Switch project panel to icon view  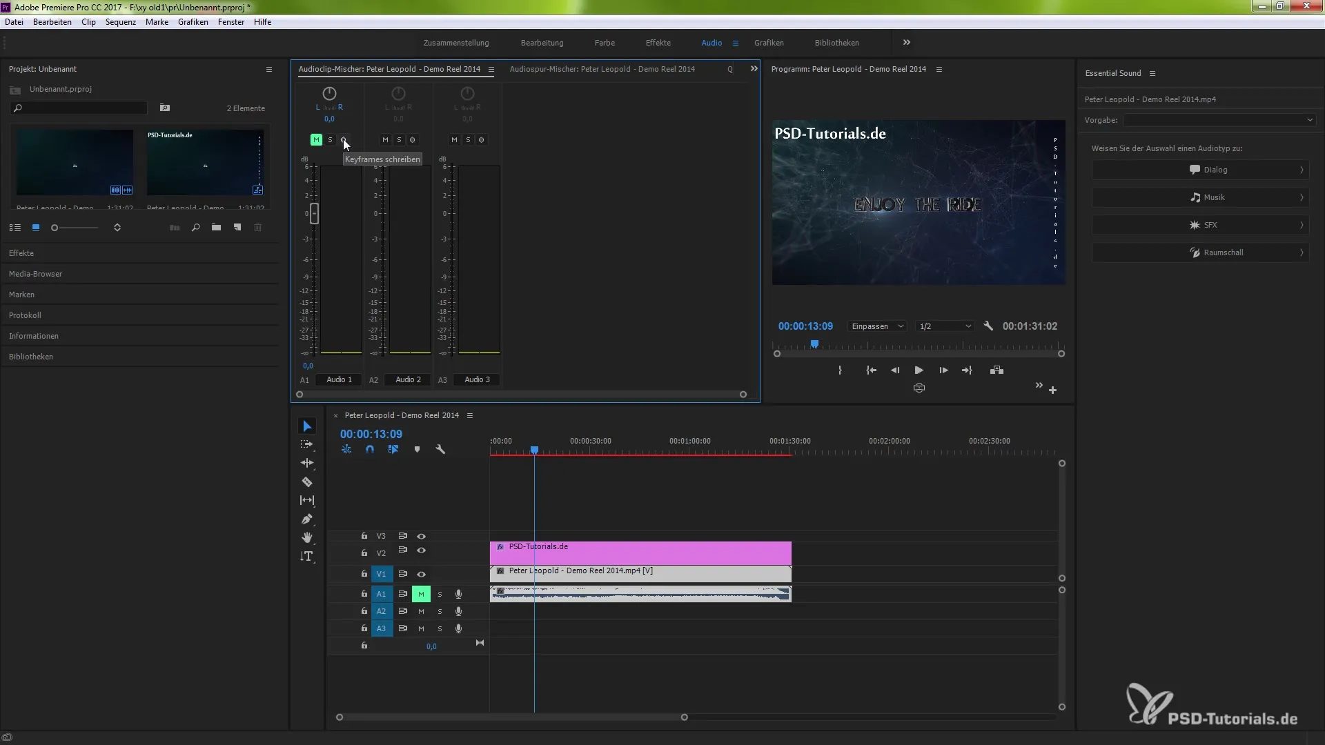pyautogui.click(x=36, y=228)
